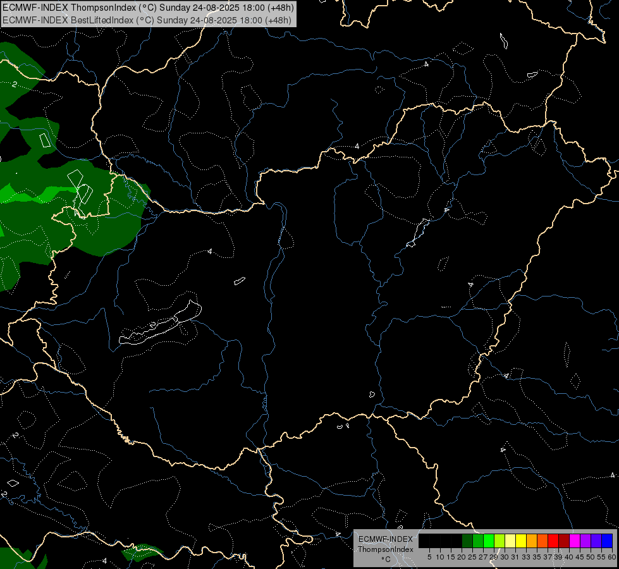The height and width of the screenshot is (569, 619).
Task: Pick the pure yellow 31–33 legend swatch
Action: click(x=521, y=541)
